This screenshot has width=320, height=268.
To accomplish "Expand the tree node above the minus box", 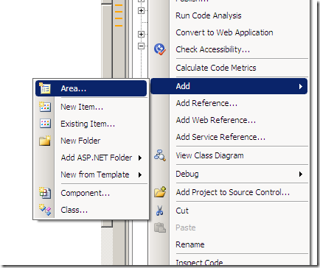I will click(x=141, y=34).
